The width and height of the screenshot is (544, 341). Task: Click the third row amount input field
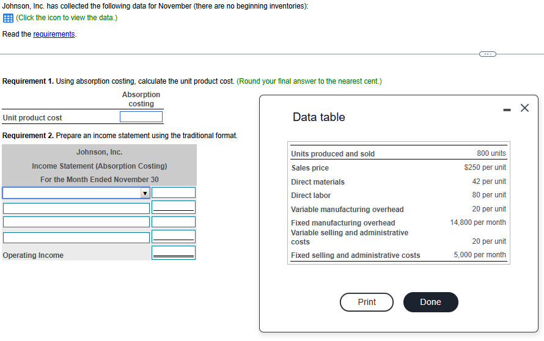click(x=174, y=222)
